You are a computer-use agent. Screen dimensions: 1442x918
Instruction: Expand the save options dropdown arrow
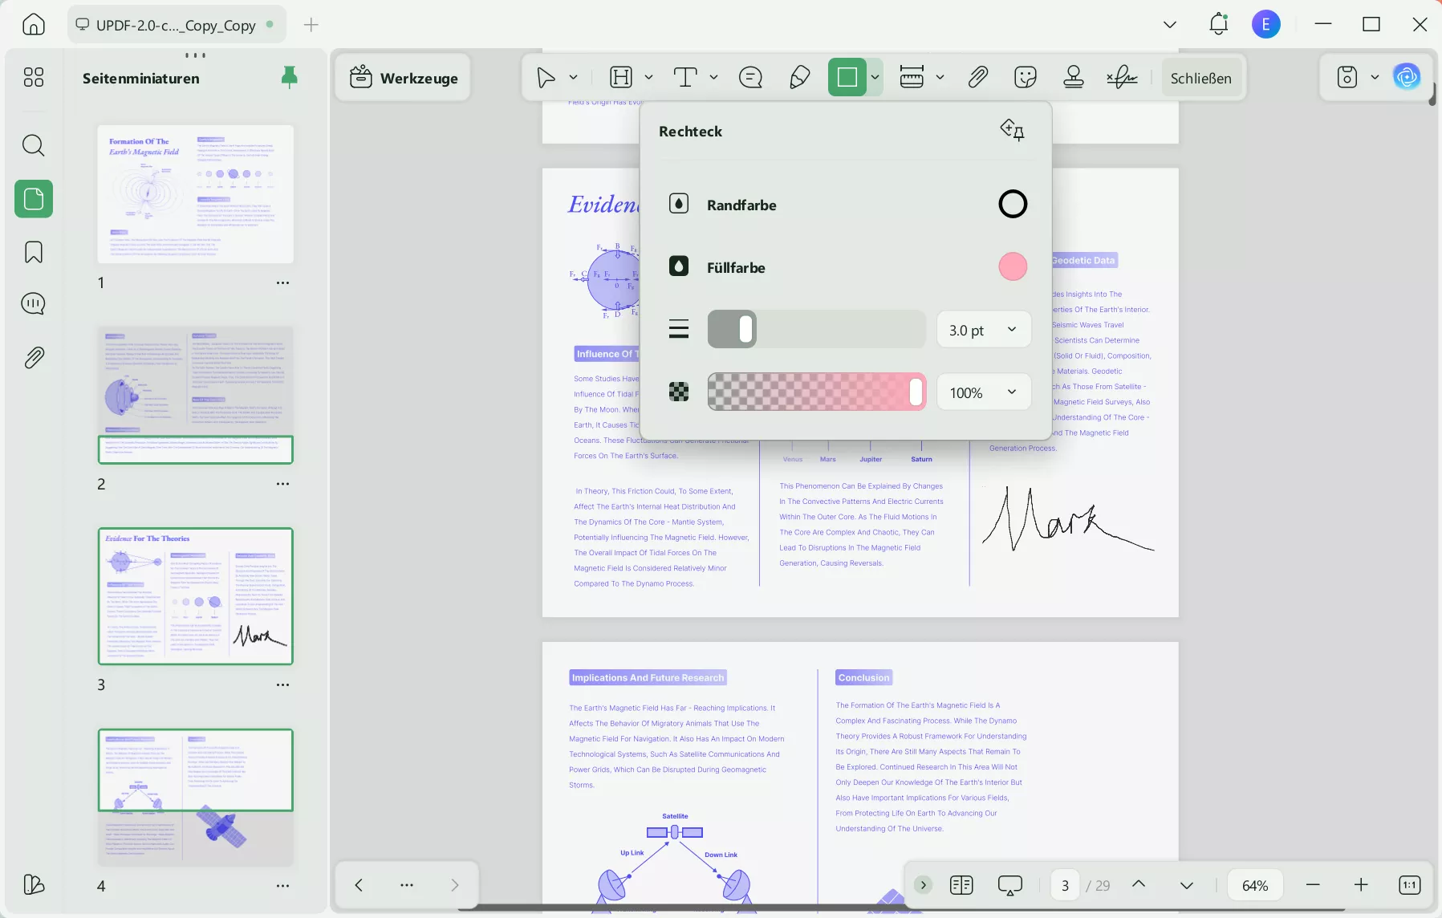point(1375,78)
